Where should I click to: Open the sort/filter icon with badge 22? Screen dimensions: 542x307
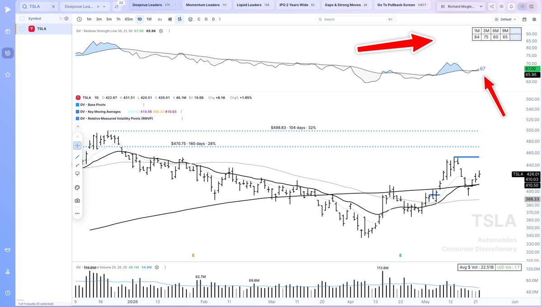tap(117, 6)
